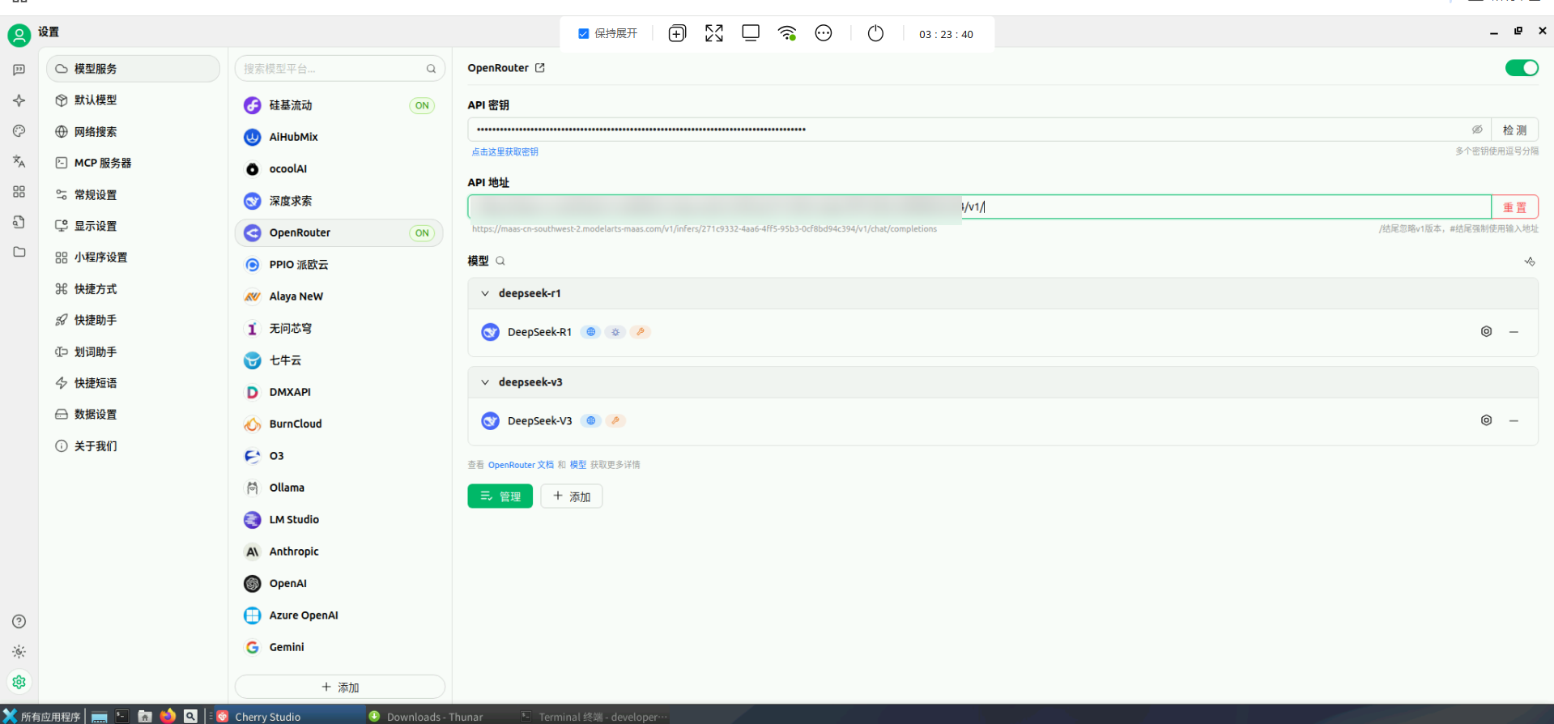The width and height of the screenshot is (1554, 724).
Task: Open the agents sparkle sidebar icon
Action: click(x=19, y=100)
